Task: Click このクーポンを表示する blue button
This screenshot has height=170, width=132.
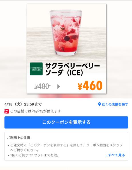Action: click(x=66, y=122)
